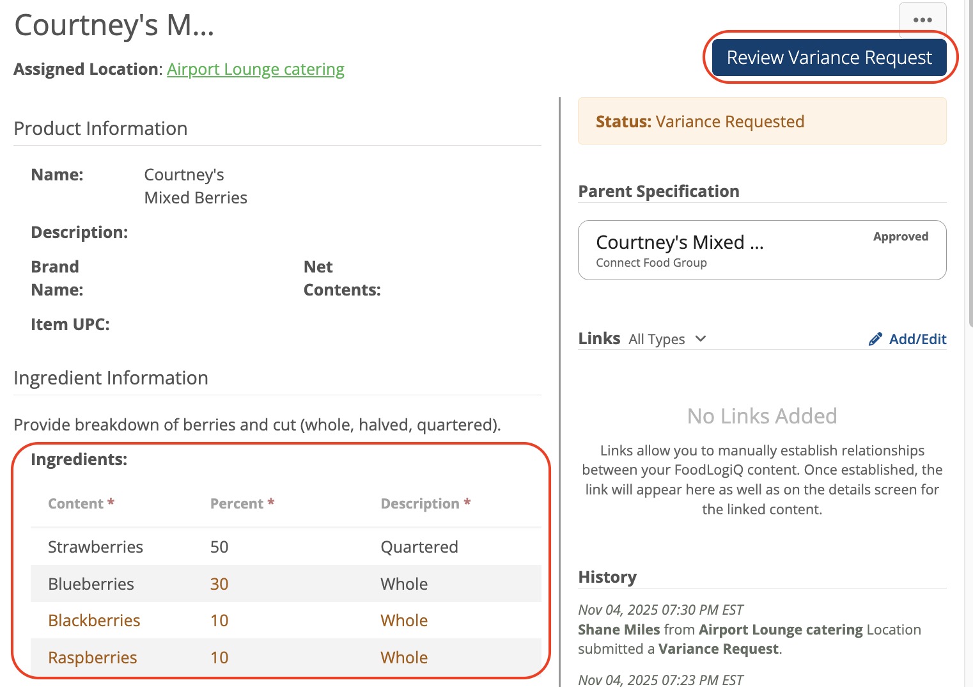Viewport: 973px width, 687px height.
Task: Click the Status Variance Requested banner
Action: pyautogui.click(x=761, y=122)
